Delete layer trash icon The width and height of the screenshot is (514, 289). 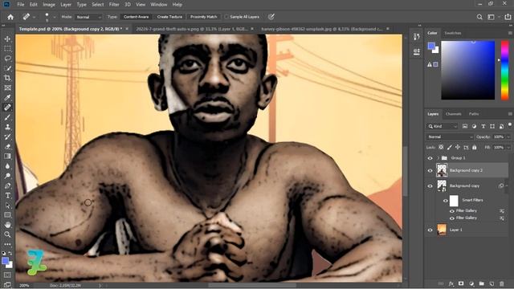click(501, 283)
